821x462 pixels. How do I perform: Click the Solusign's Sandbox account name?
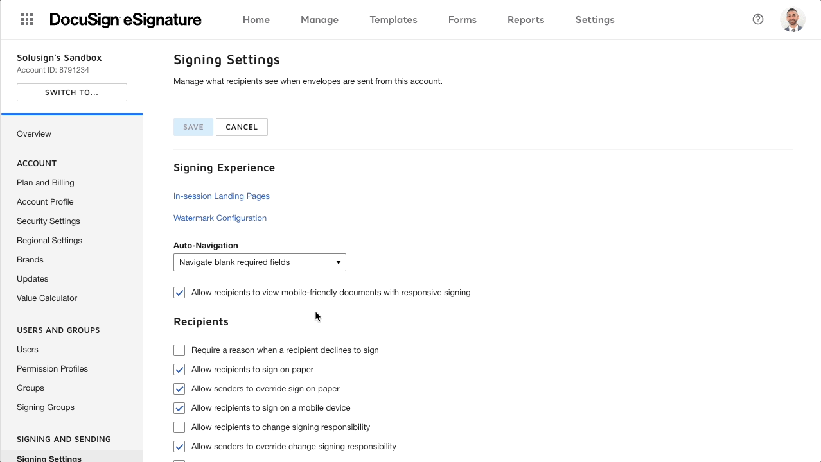tap(59, 58)
